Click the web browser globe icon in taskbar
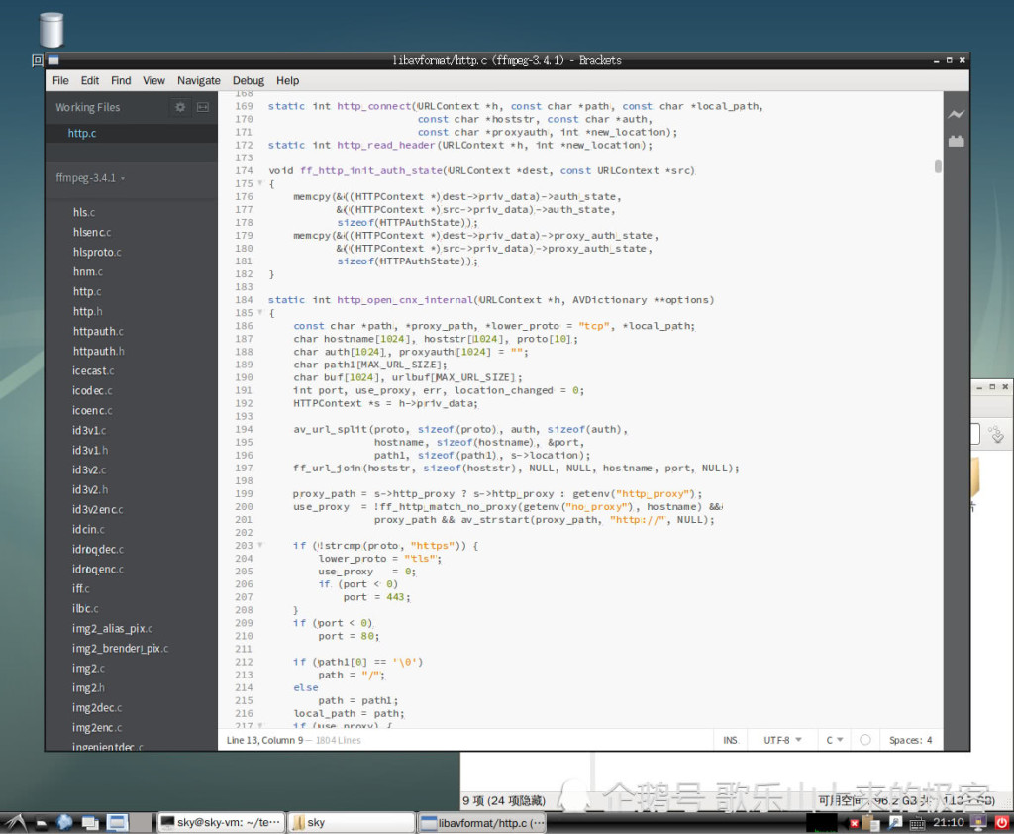The width and height of the screenshot is (1014, 834). [x=64, y=822]
